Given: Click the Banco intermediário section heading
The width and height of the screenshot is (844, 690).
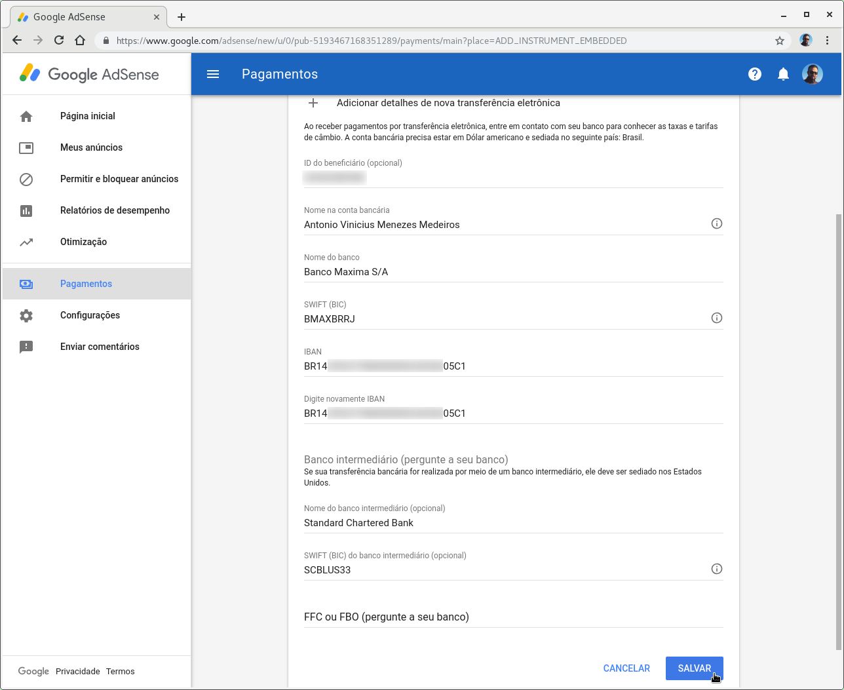Looking at the screenshot, I should point(406,459).
